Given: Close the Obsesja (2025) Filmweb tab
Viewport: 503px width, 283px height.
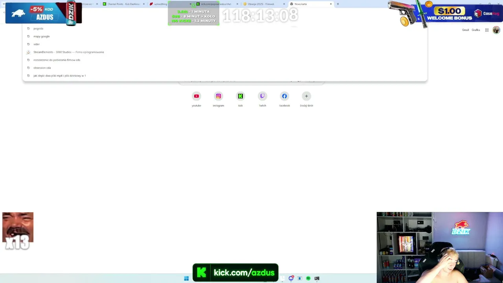Looking at the screenshot, I should click(x=284, y=4).
